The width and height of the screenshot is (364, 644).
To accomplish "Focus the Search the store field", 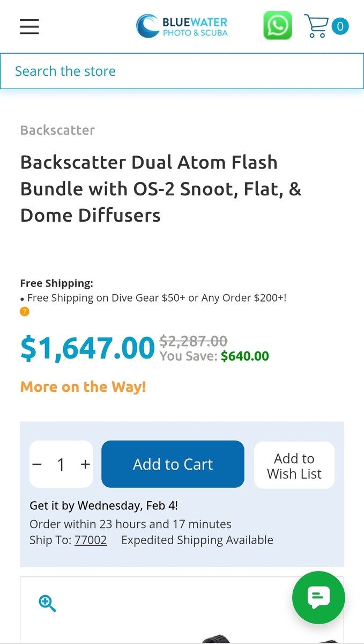I will click(182, 71).
